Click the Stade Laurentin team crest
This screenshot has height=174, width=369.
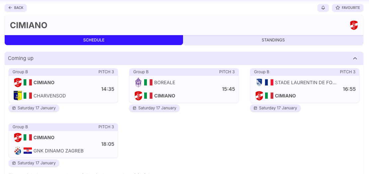coord(259,83)
